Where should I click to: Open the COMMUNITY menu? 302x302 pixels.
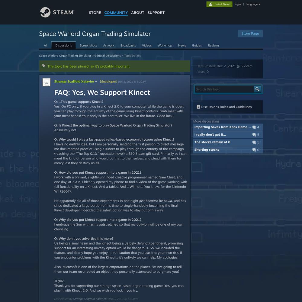[116, 12]
